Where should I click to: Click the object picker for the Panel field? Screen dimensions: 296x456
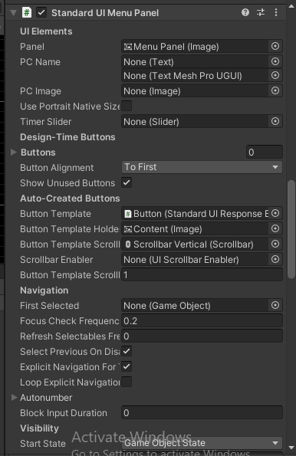pos(275,46)
